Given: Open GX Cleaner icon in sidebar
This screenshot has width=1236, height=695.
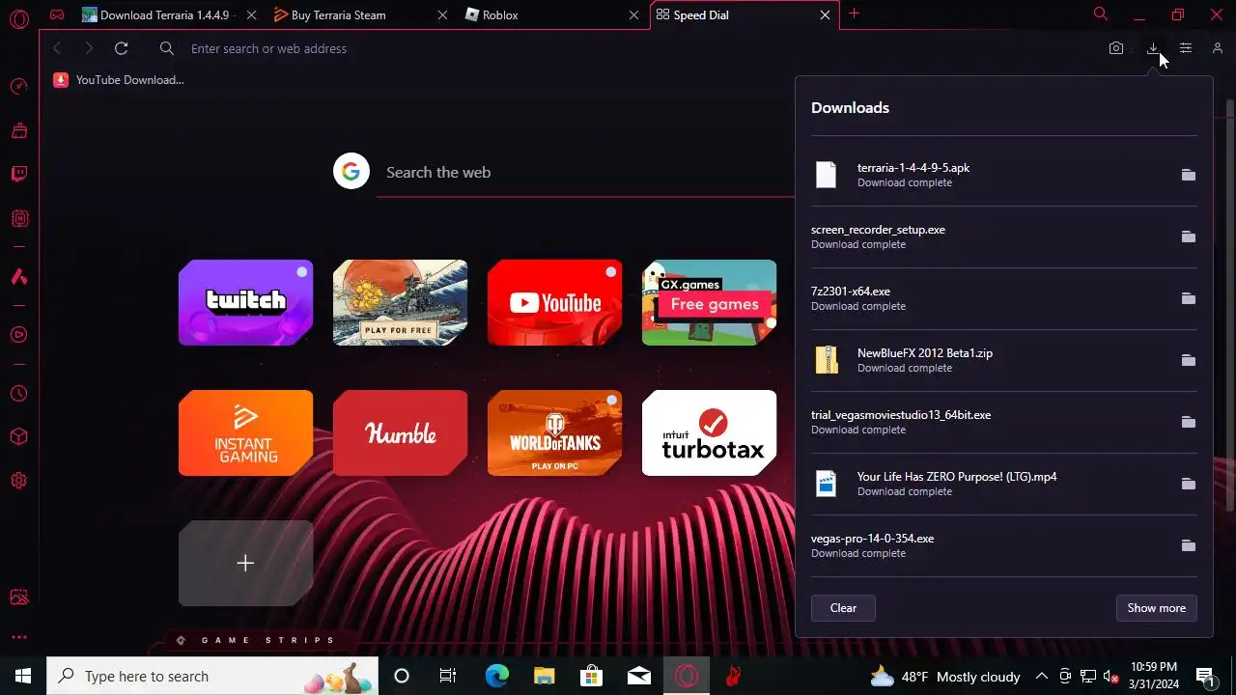Looking at the screenshot, I should pyautogui.click(x=18, y=130).
